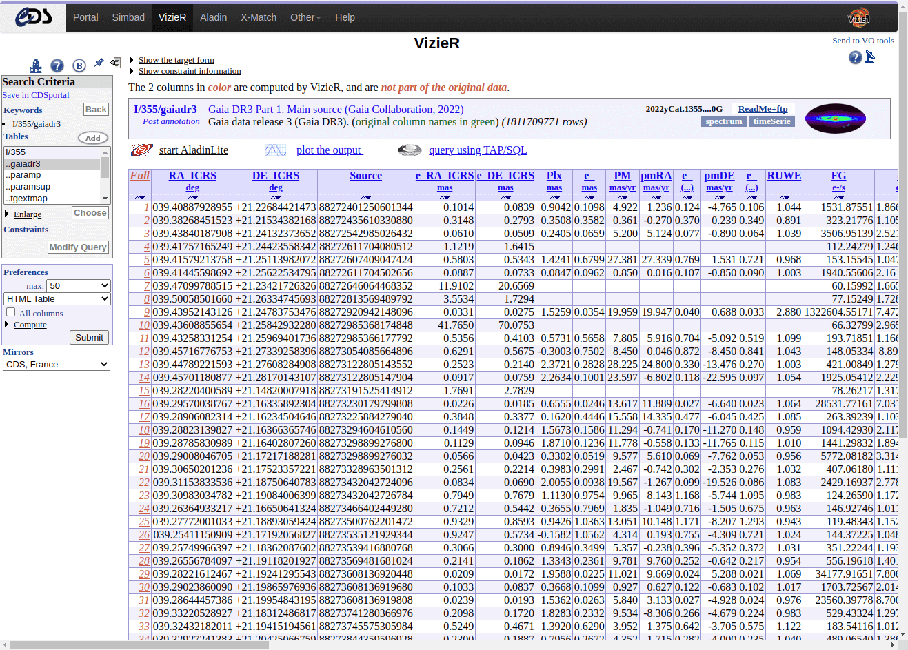Click the Add tables button

(93, 138)
